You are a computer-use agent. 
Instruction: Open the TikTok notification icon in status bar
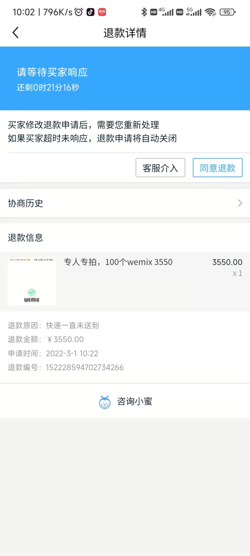coord(91,12)
